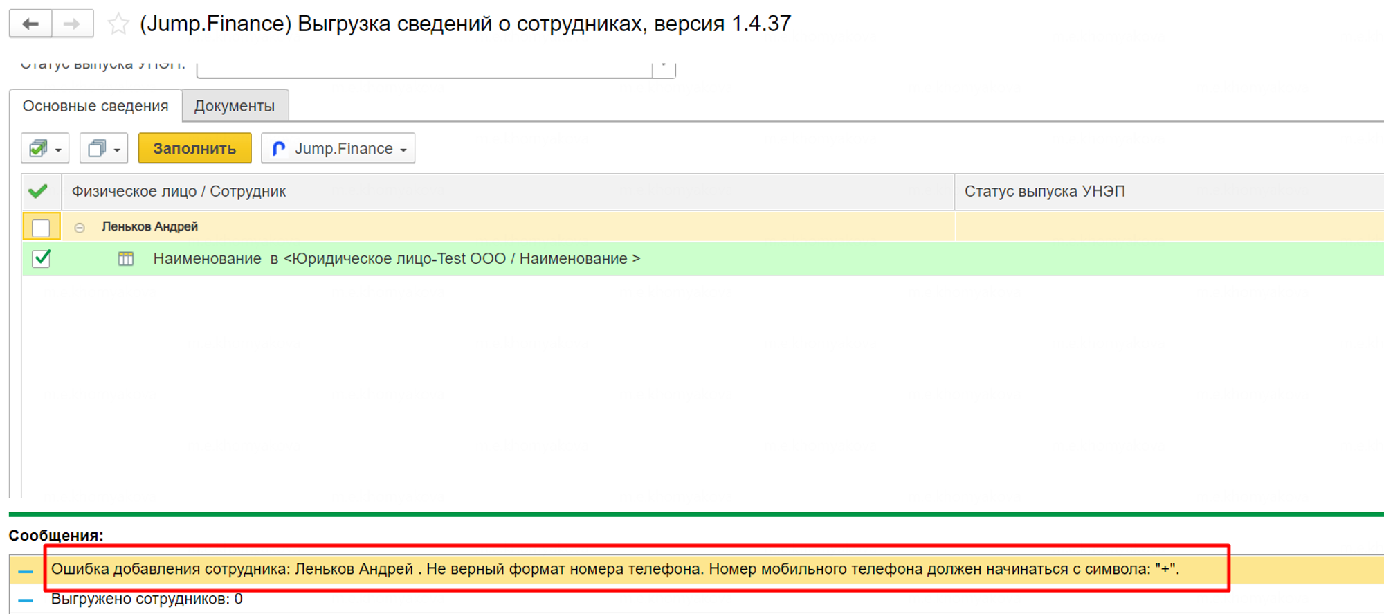This screenshot has width=1384, height=614.
Task: Add form to favorites with star
Action: (118, 24)
